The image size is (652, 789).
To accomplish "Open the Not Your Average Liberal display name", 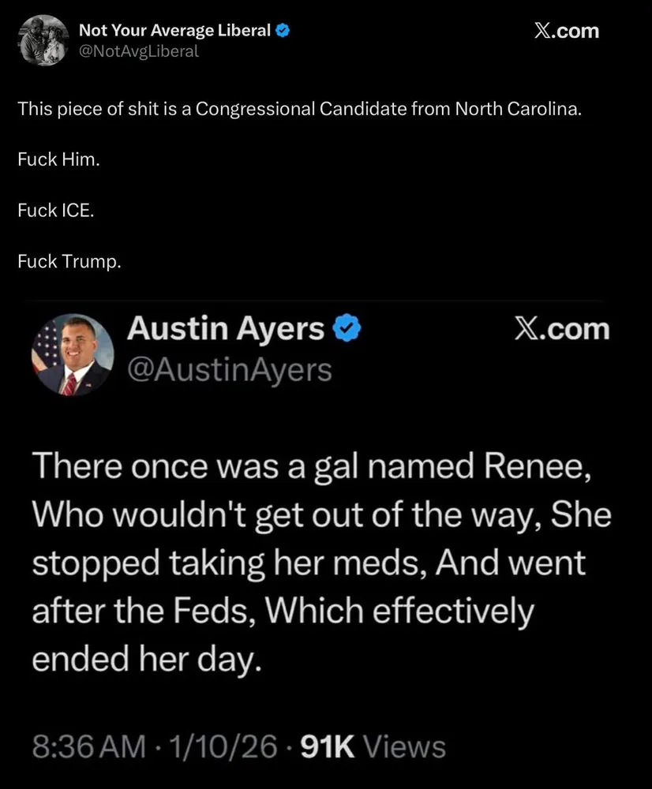I will 174,31.
